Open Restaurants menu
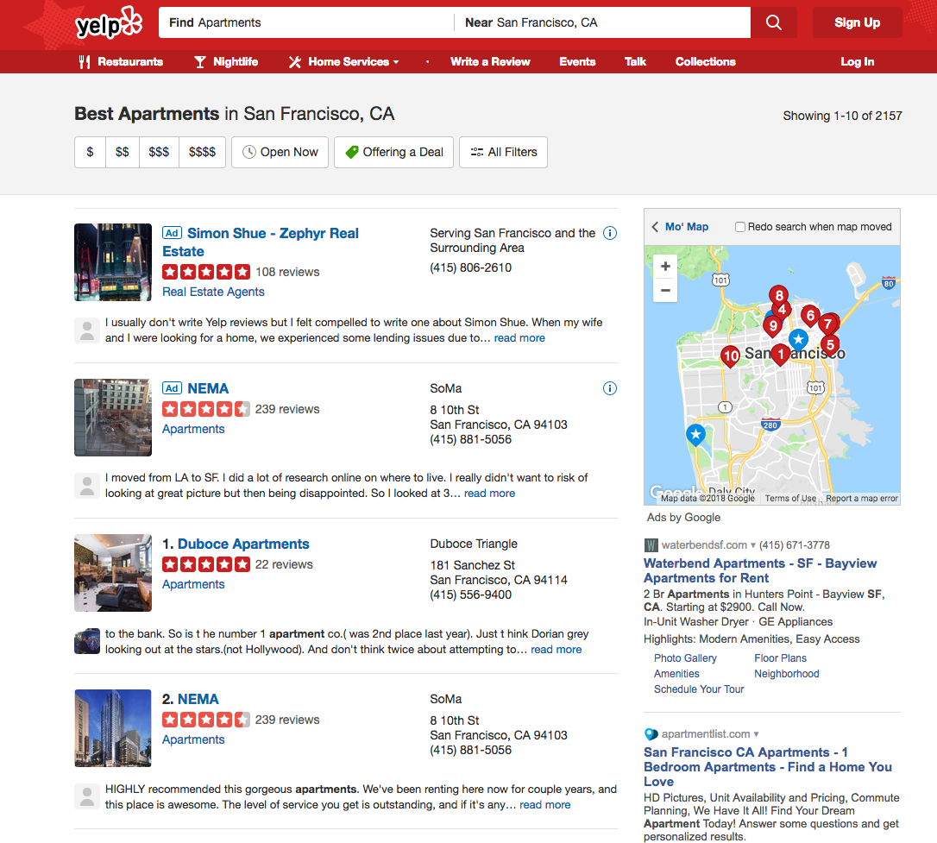 pos(122,61)
